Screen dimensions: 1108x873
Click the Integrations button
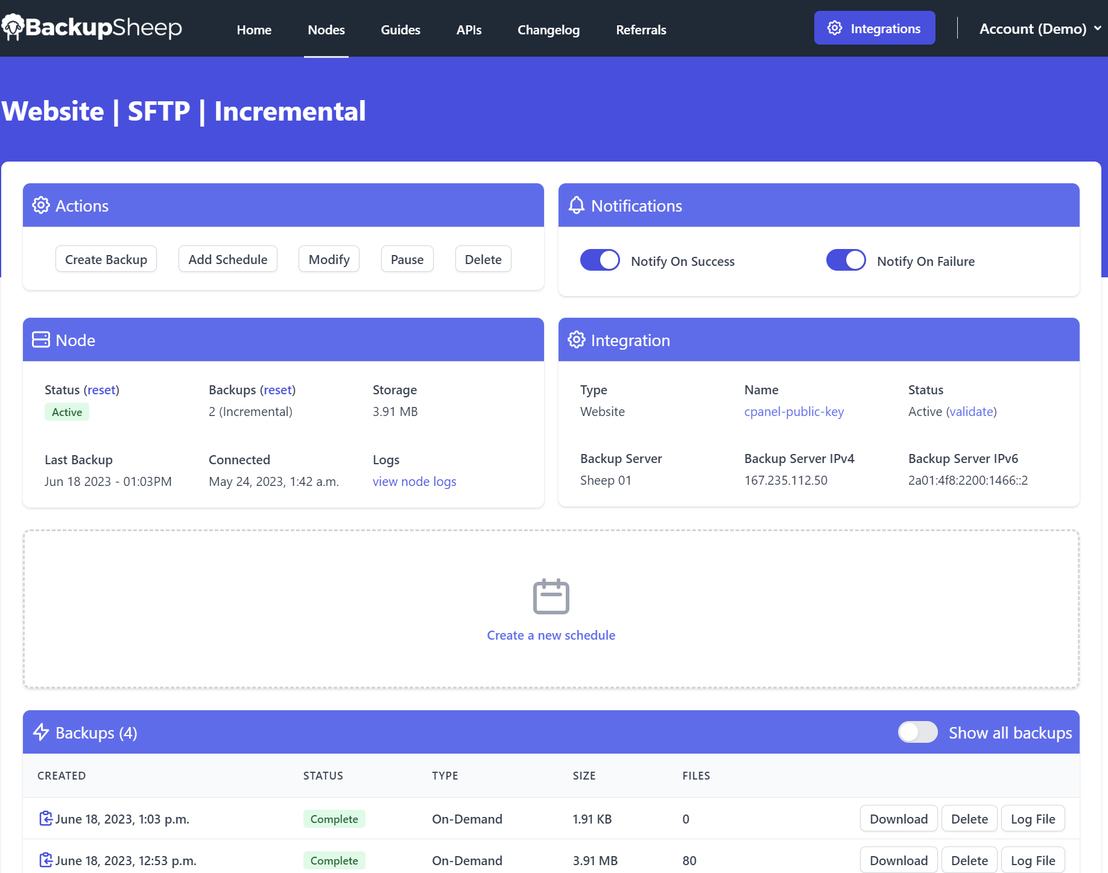[x=875, y=28]
